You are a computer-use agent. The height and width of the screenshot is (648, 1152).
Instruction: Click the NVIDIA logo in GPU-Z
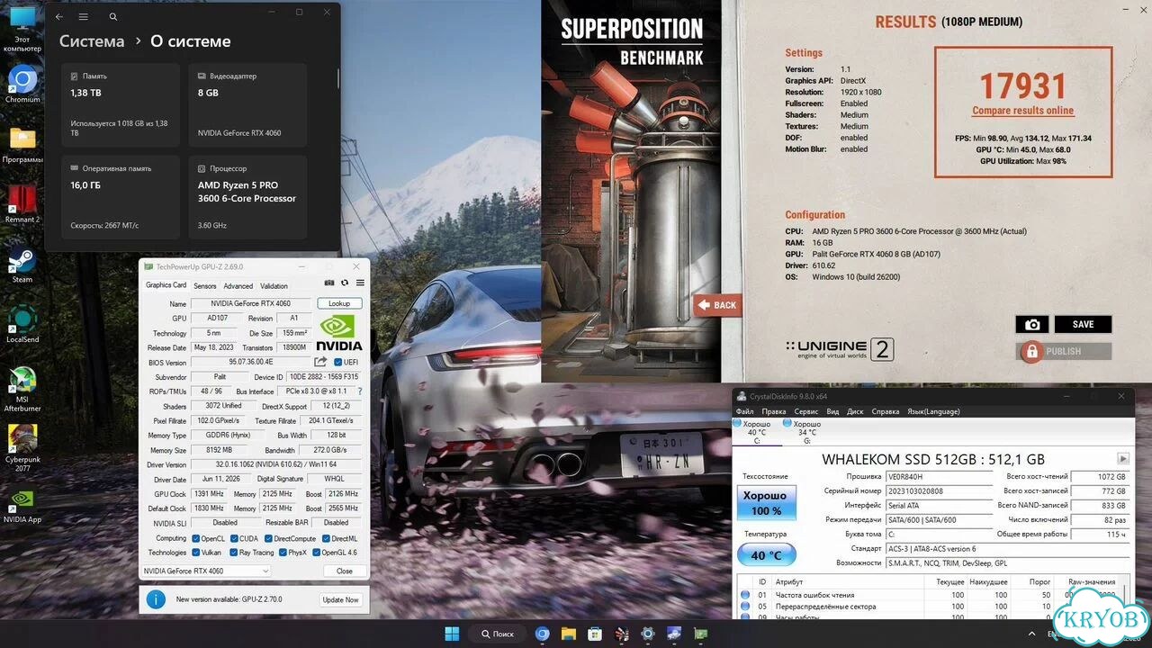[x=339, y=332]
